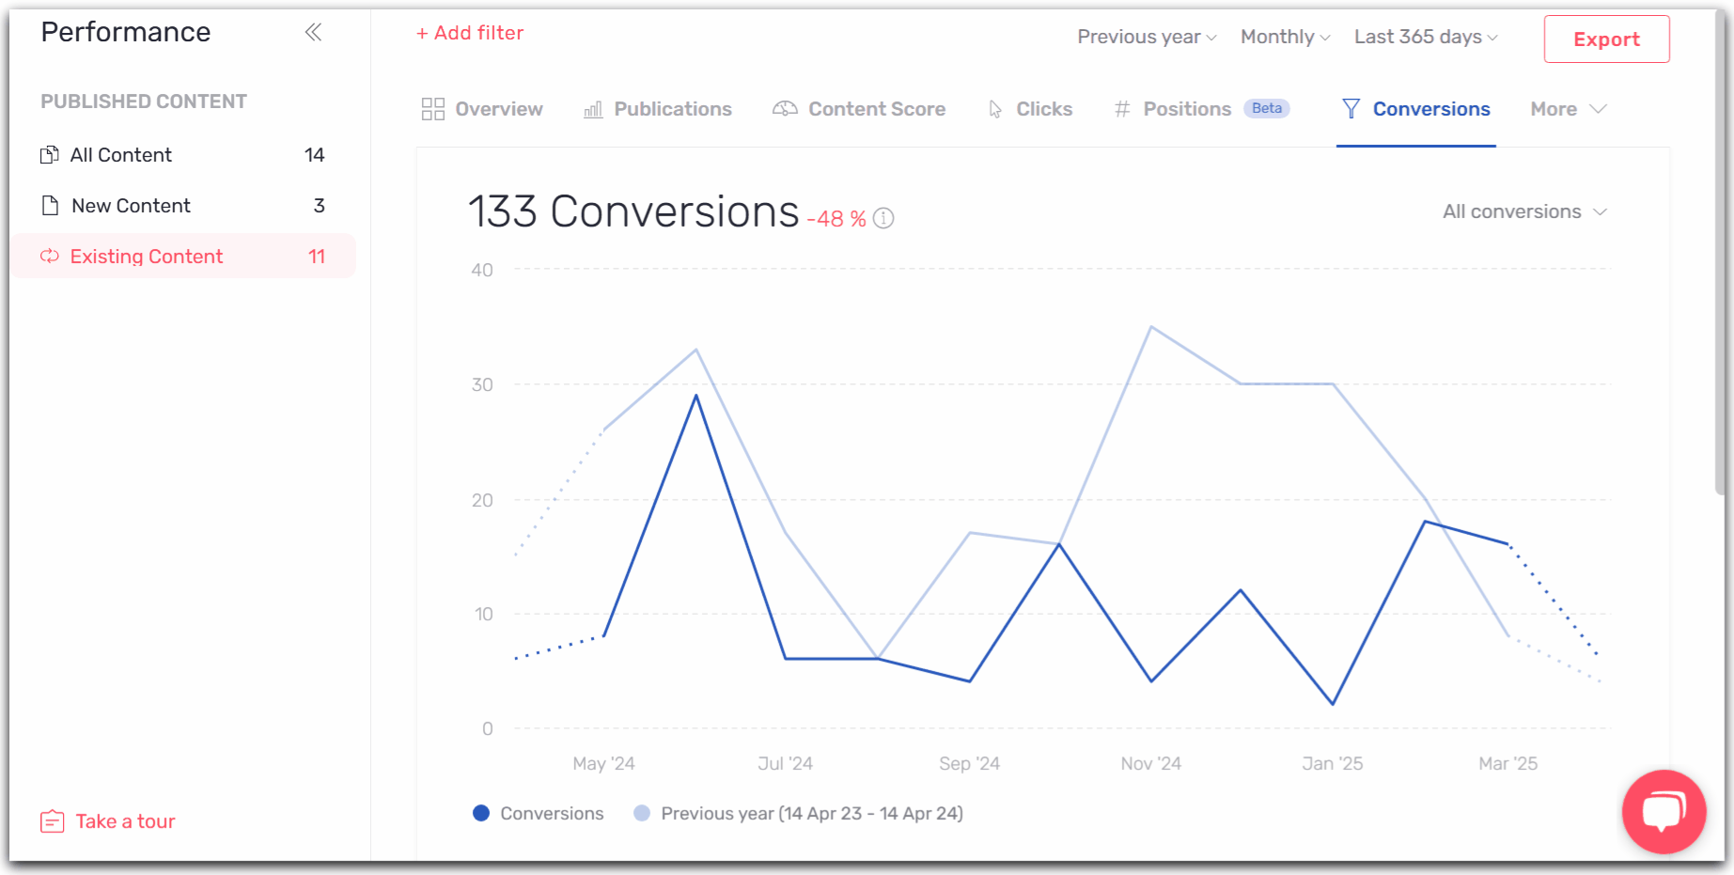Screen dimensions: 1734x875
Task: Click the Sep '24 axis label
Action: point(970,763)
